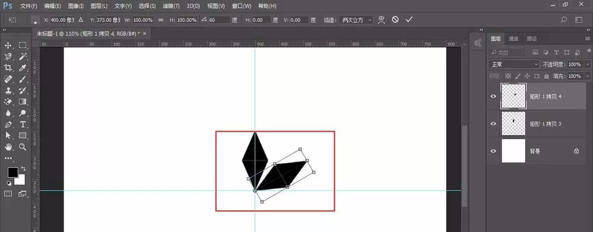Select the Eyedropper tool
The image size is (593, 232).
point(23,68)
